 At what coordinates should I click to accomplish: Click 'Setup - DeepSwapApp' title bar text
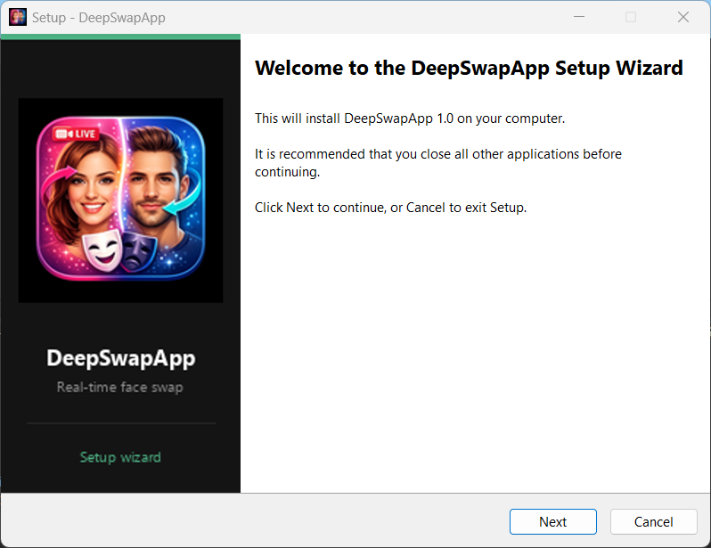click(x=98, y=18)
